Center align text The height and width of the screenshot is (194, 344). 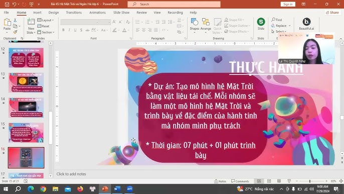click(144, 30)
